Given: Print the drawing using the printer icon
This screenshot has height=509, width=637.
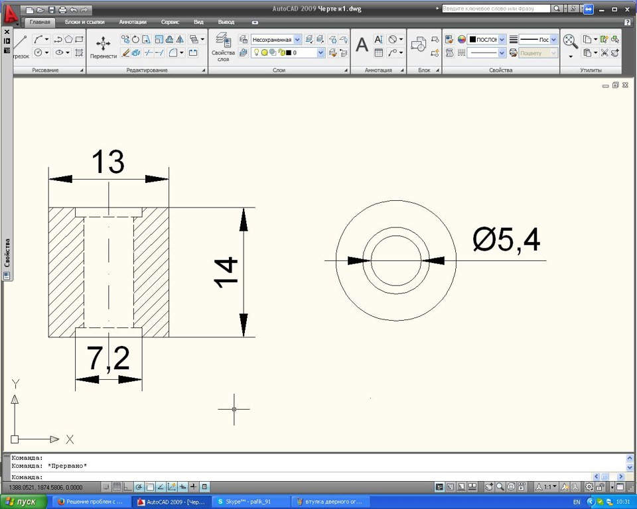Looking at the screenshot, I should [62, 10].
